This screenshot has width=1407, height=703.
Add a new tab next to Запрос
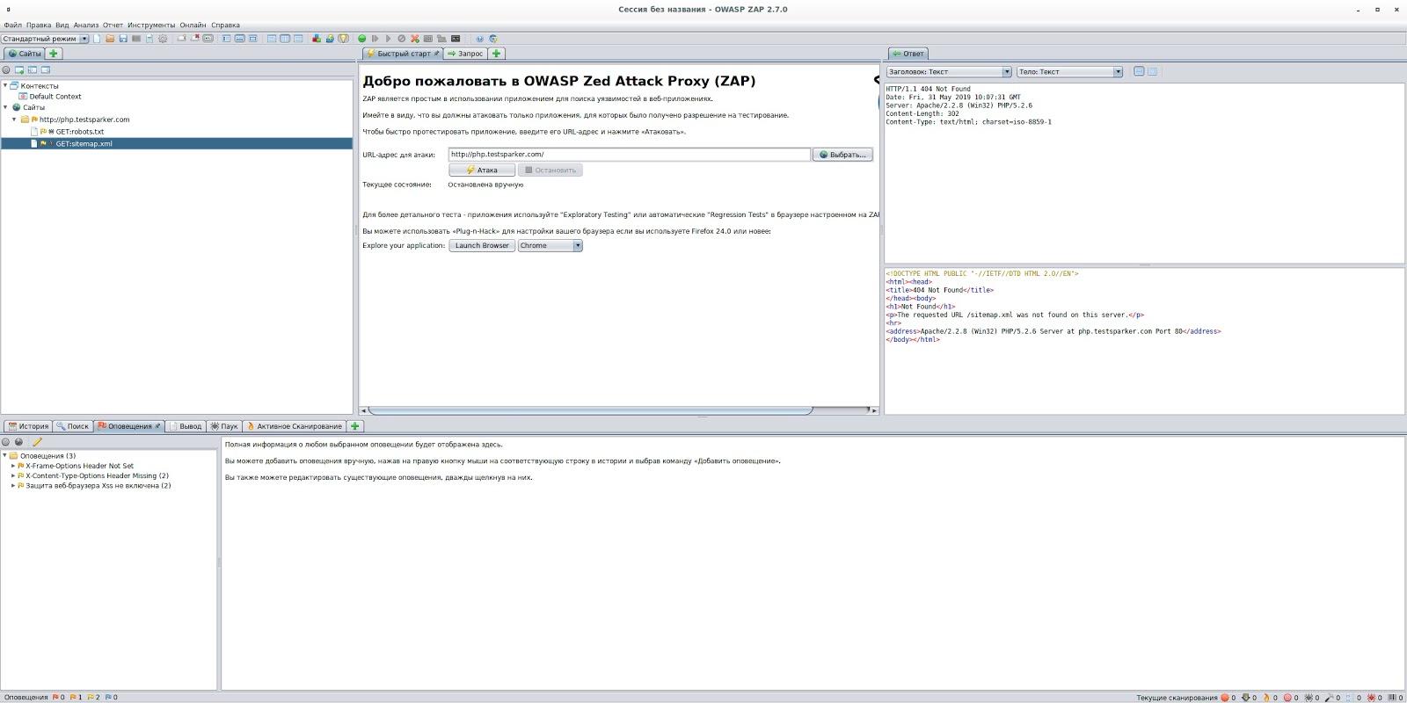(x=496, y=54)
